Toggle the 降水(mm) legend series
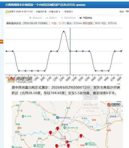The height and width of the screenshot is (148, 129). [x=36, y=18]
